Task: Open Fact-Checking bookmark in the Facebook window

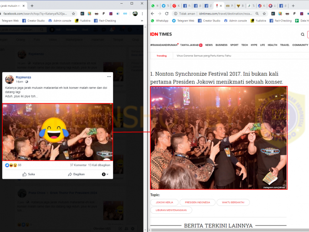Action: coord(105,21)
